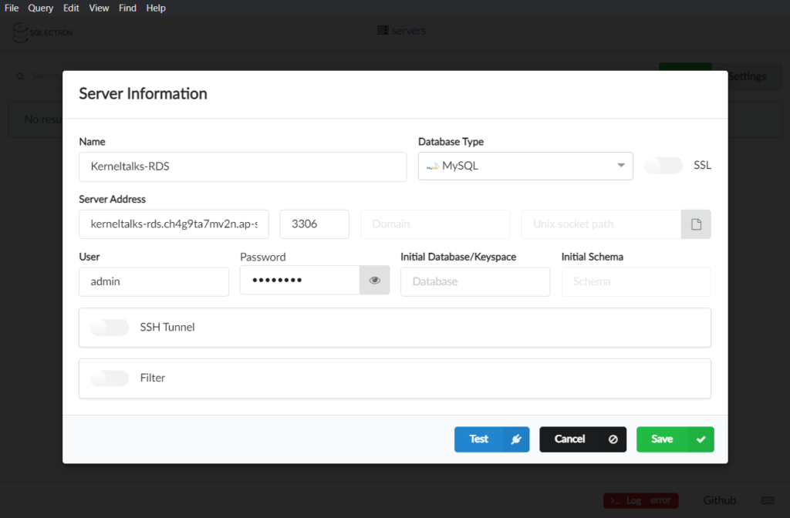
Task: Click the Save button
Action: click(675, 439)
